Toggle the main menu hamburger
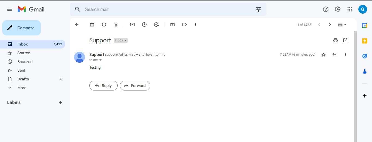 [10, 9]
